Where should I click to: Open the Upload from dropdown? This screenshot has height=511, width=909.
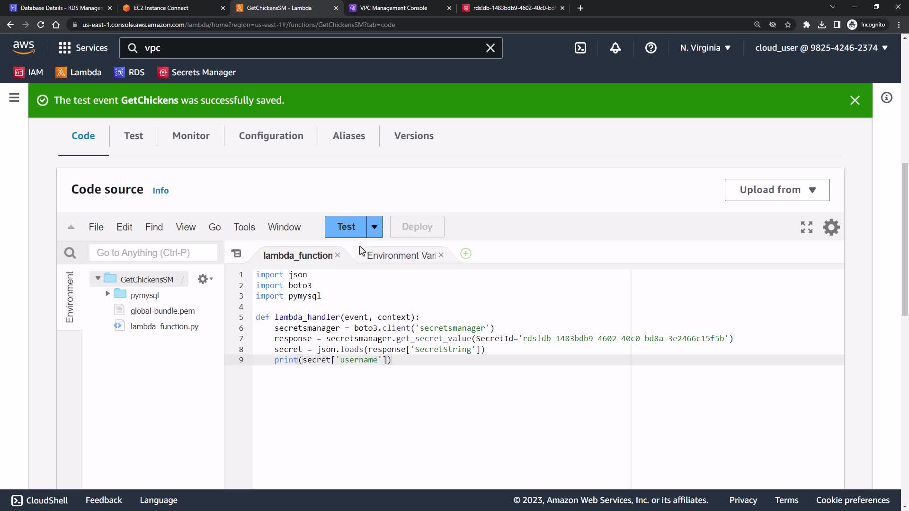[x=776, y=190]
